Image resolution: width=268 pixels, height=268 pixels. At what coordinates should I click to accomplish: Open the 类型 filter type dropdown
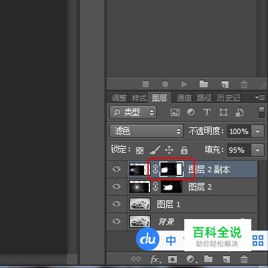click(133, 112)
